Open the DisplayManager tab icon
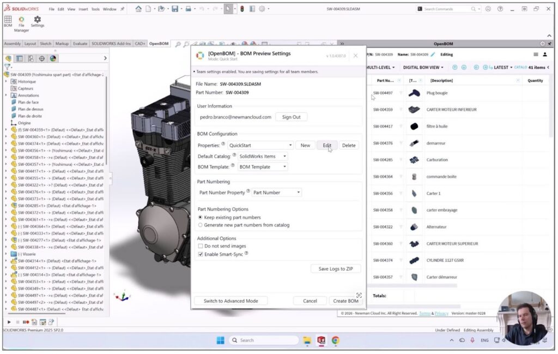Viewport: 558px width, 354px height. coord(53,58)
